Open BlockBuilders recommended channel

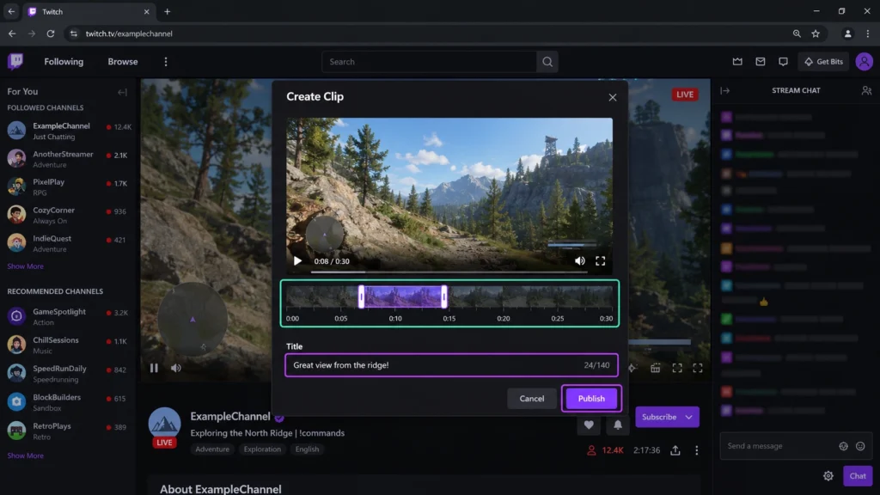(69, 402)
